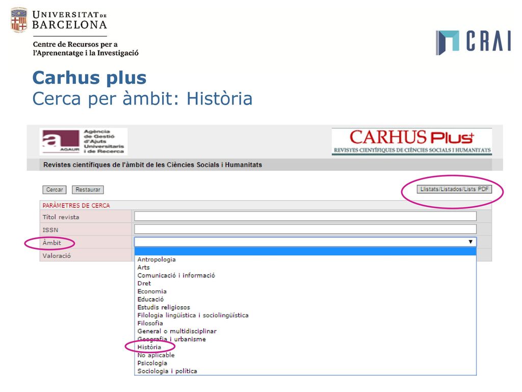The width and height of the screenshot is (522, 392).
Task: Open the Llistats/Listados/Lists PDF button
Action: pyautogui.click(x=454, y=189)
